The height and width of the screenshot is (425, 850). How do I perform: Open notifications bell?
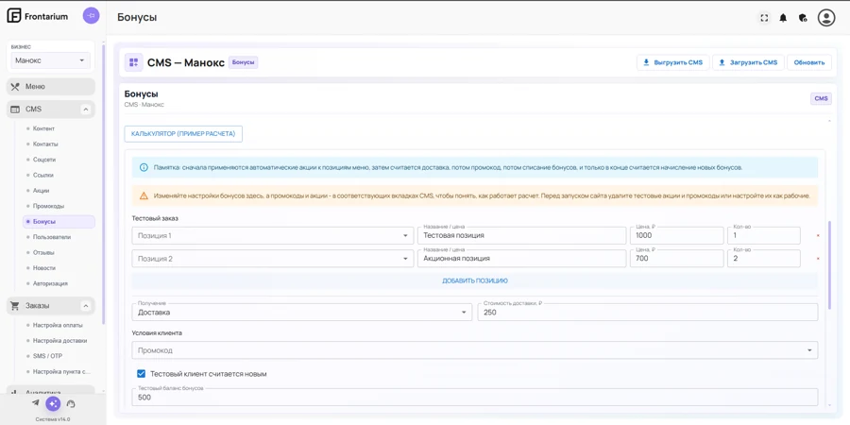point(783,18)
